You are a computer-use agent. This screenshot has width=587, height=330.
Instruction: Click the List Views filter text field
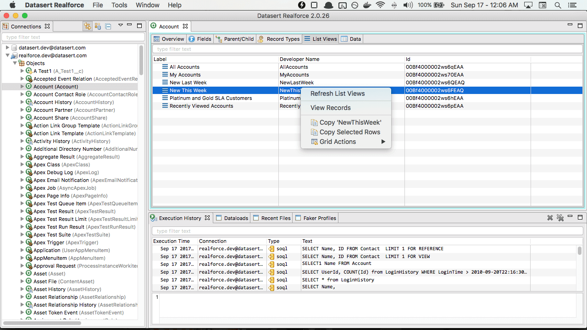[x=367, y=49]
